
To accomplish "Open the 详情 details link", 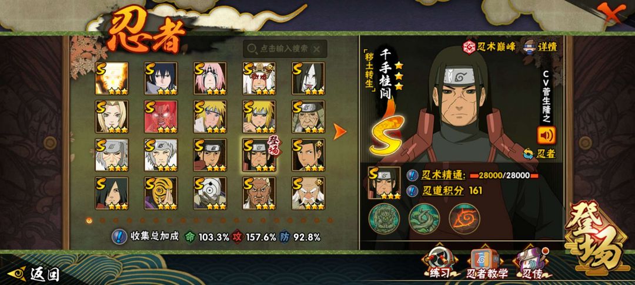I will pos(542,46).
